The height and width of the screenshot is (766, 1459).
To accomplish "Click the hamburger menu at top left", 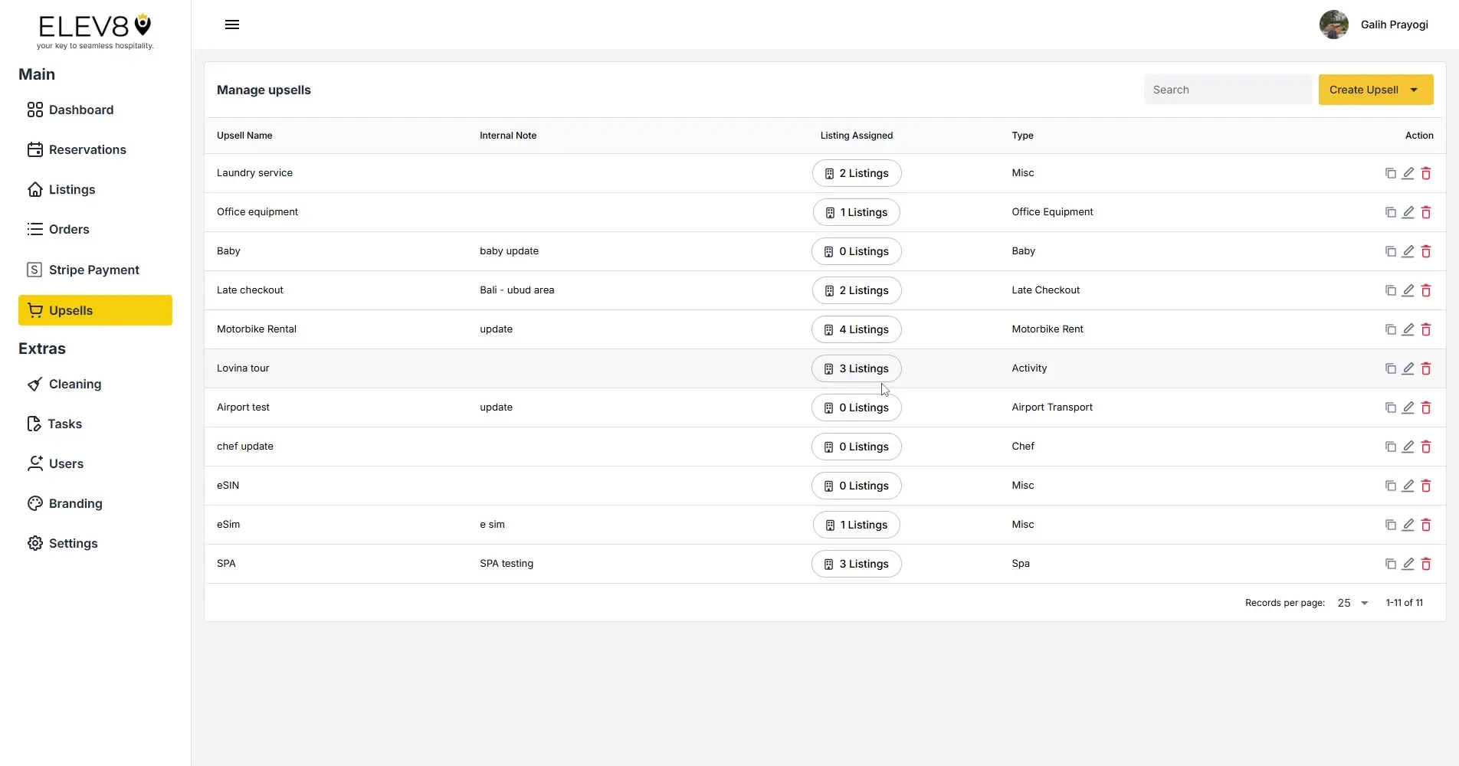I will 231,25.
